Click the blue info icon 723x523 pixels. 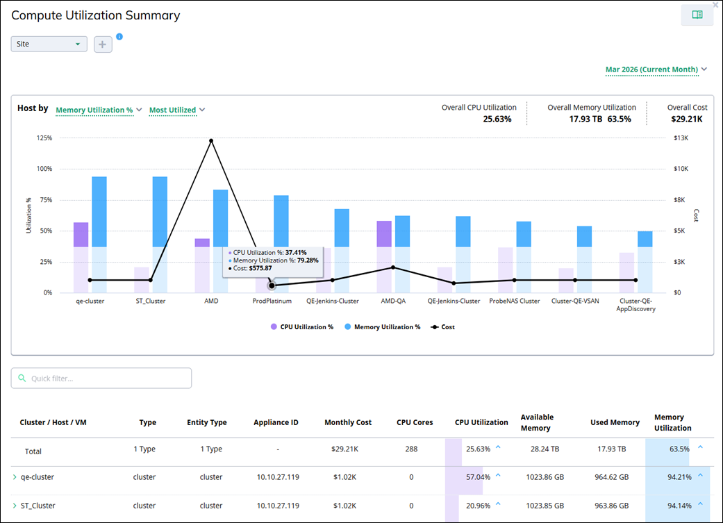119,37
